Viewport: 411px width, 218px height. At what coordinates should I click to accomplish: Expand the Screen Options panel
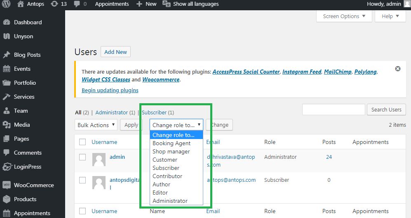click(x=344, y=16)
